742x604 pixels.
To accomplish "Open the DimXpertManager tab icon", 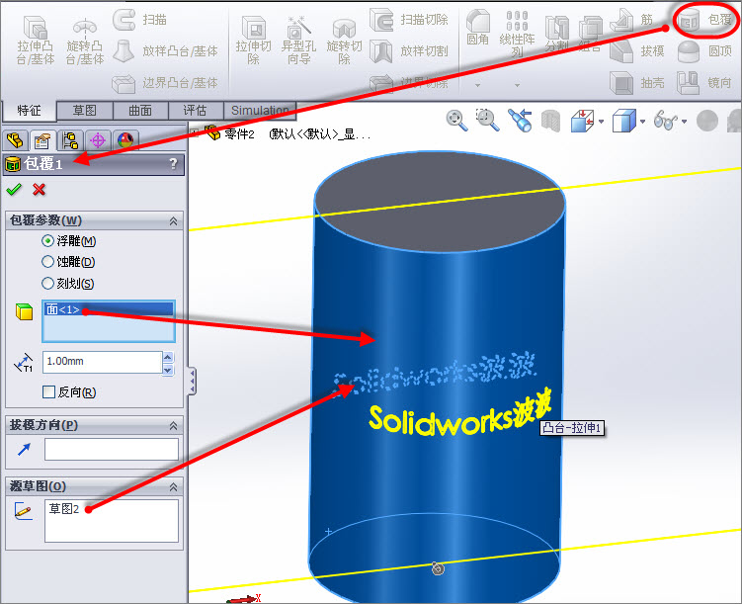I will point(98,140).
